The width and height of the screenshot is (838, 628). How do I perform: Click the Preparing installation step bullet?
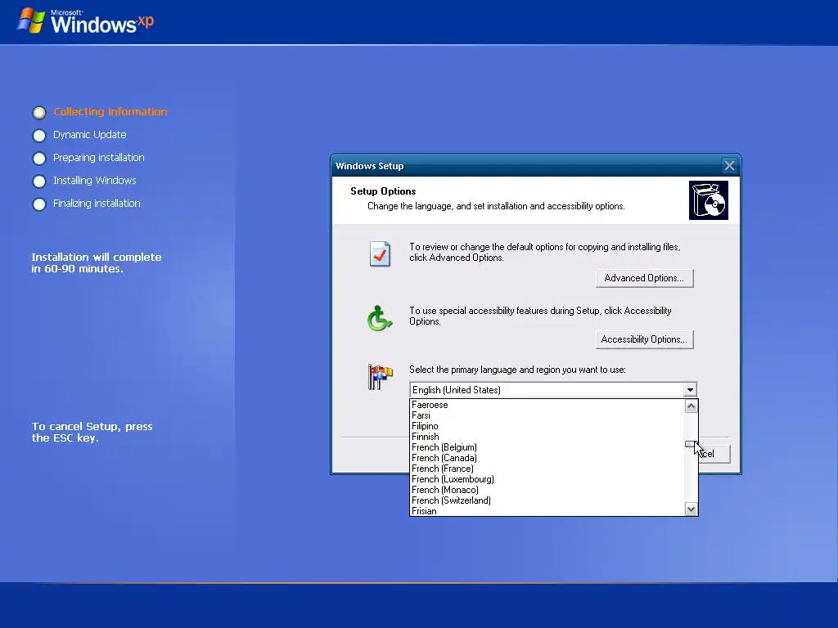tap(39, 159)
